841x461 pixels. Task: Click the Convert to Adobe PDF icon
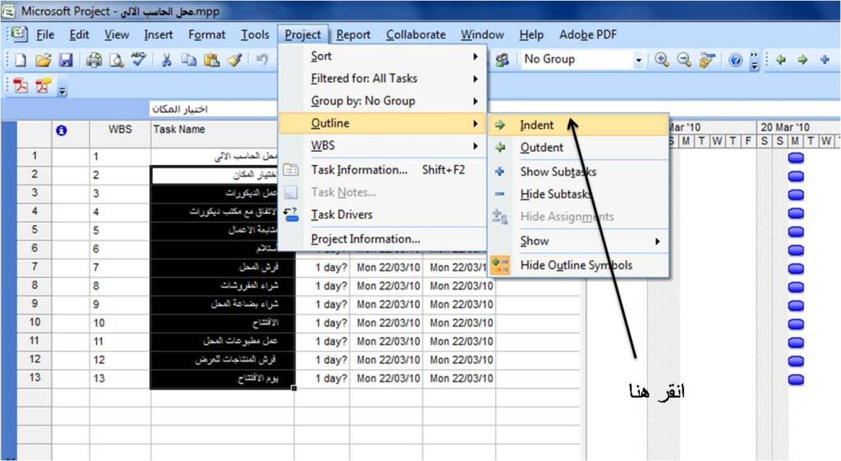coord(21,85)
